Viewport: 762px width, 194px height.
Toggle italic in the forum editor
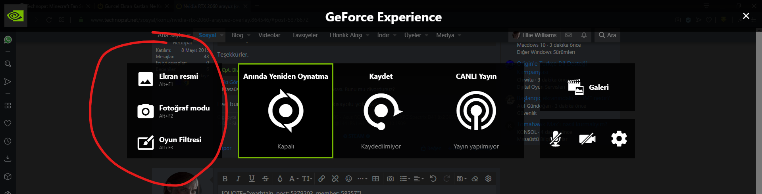tap(238, 179)
